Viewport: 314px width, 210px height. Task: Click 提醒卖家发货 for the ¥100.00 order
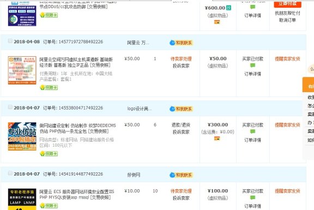pos(287,191)
